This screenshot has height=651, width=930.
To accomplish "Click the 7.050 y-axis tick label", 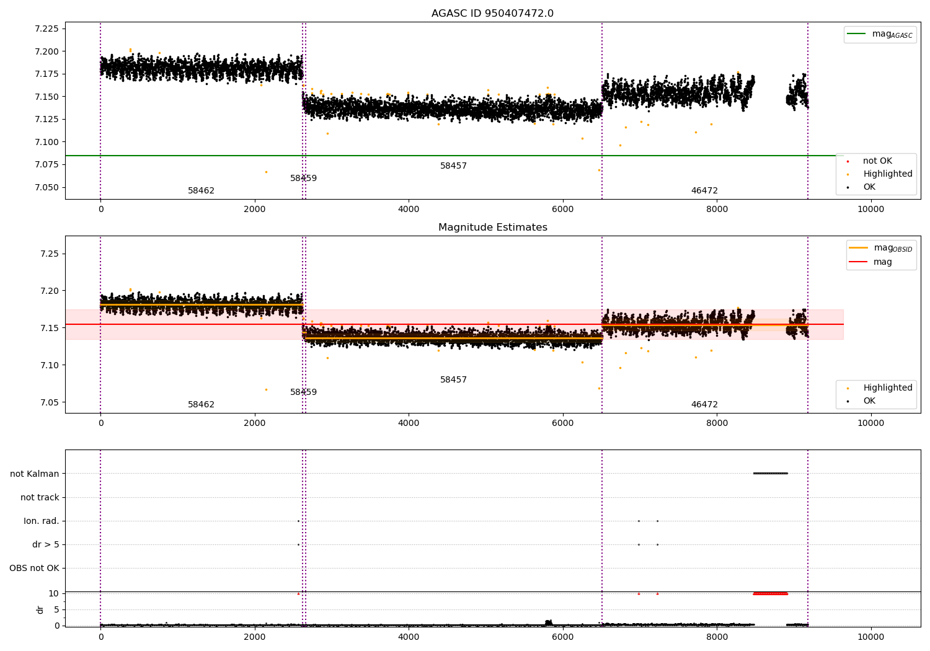I will pos(46,188).
